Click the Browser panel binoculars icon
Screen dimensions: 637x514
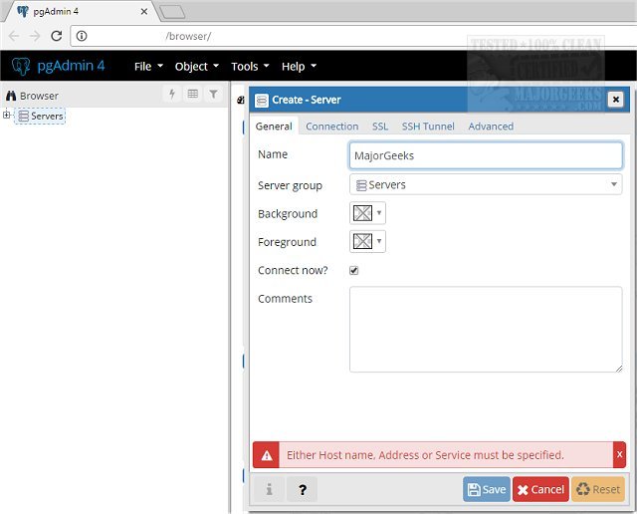11,96
